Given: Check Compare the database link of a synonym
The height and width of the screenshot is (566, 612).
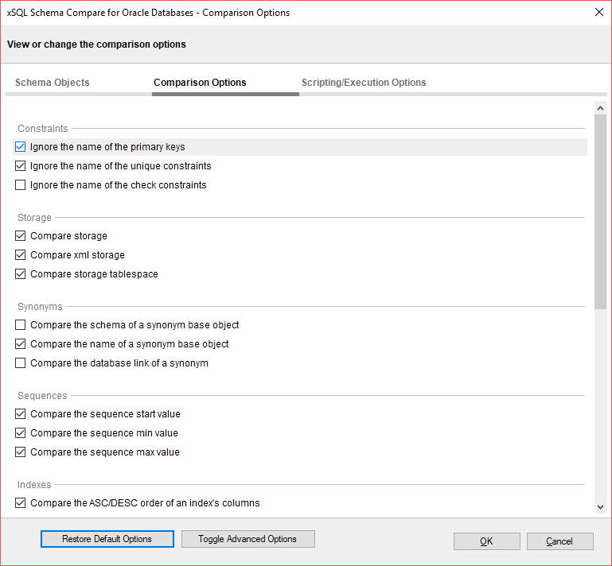Looking at the screenshot, I should [21, 363].
